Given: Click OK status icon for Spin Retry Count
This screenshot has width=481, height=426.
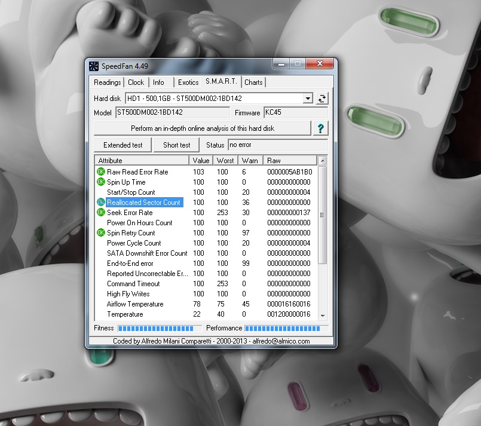Looking at the screenshot, I should pos(100,232).
